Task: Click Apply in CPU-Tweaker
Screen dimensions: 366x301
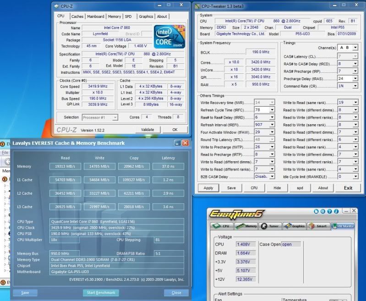Action: pyautogui.click(x=208, y=188)
